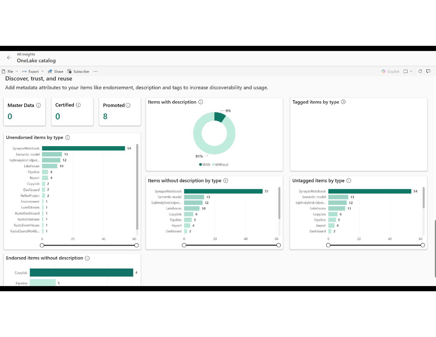
Task: Click the All insights breadcrumb link
Action: tap(26, 54)
